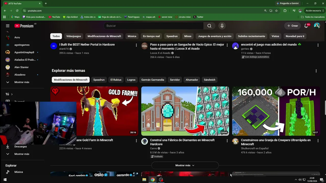This screenshot has height=183, width=326.
Task: Open the Chrome extensions puzzle icon
Action: pyautogui.click(x=285, y=11)
